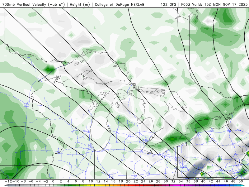Image resolution: width=249 pixels, height=187 pixels.
Task: Click the '50' colorbar scale label
Action: point(241,181)
